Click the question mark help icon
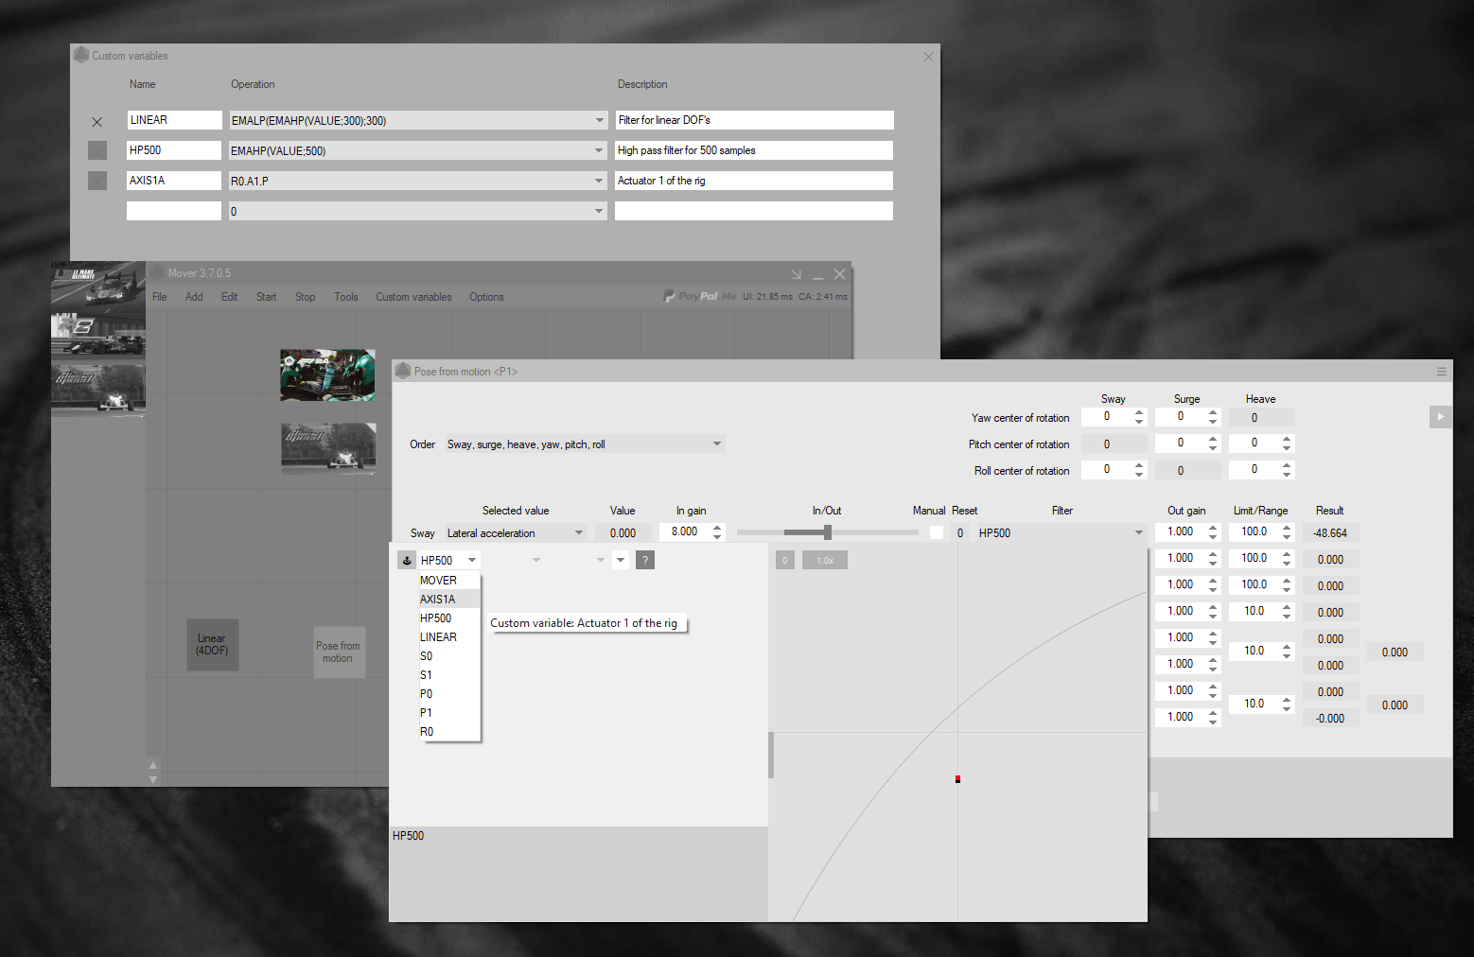The height and width of the screenshot is (957, 1474). [x=645, y=561]
